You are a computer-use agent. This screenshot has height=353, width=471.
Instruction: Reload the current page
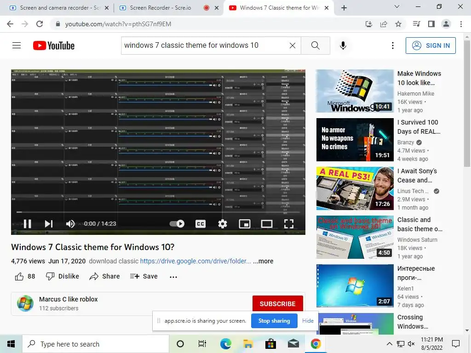[x=40, y=24]
